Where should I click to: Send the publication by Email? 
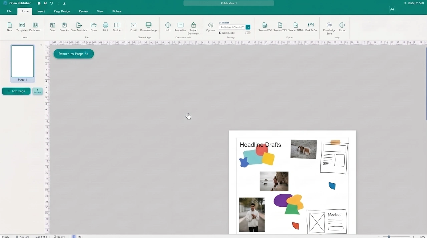pyautogui.click(x=133, y=27)
